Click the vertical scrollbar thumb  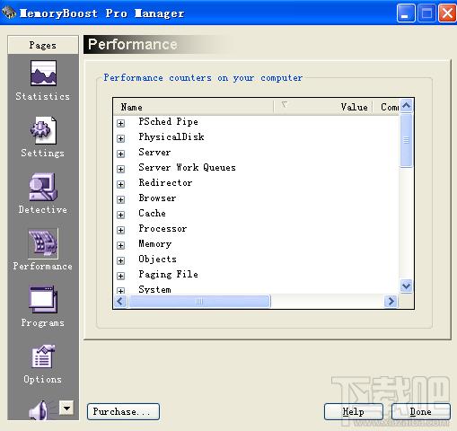tap(406, 140)
